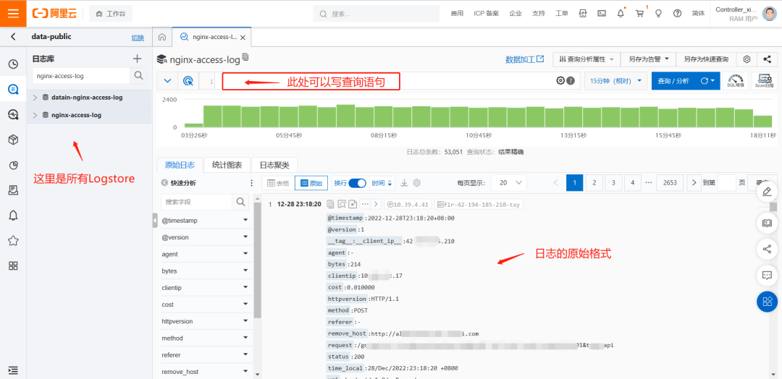
Task: Go to the last page 2653
Action: click(670, 183)
